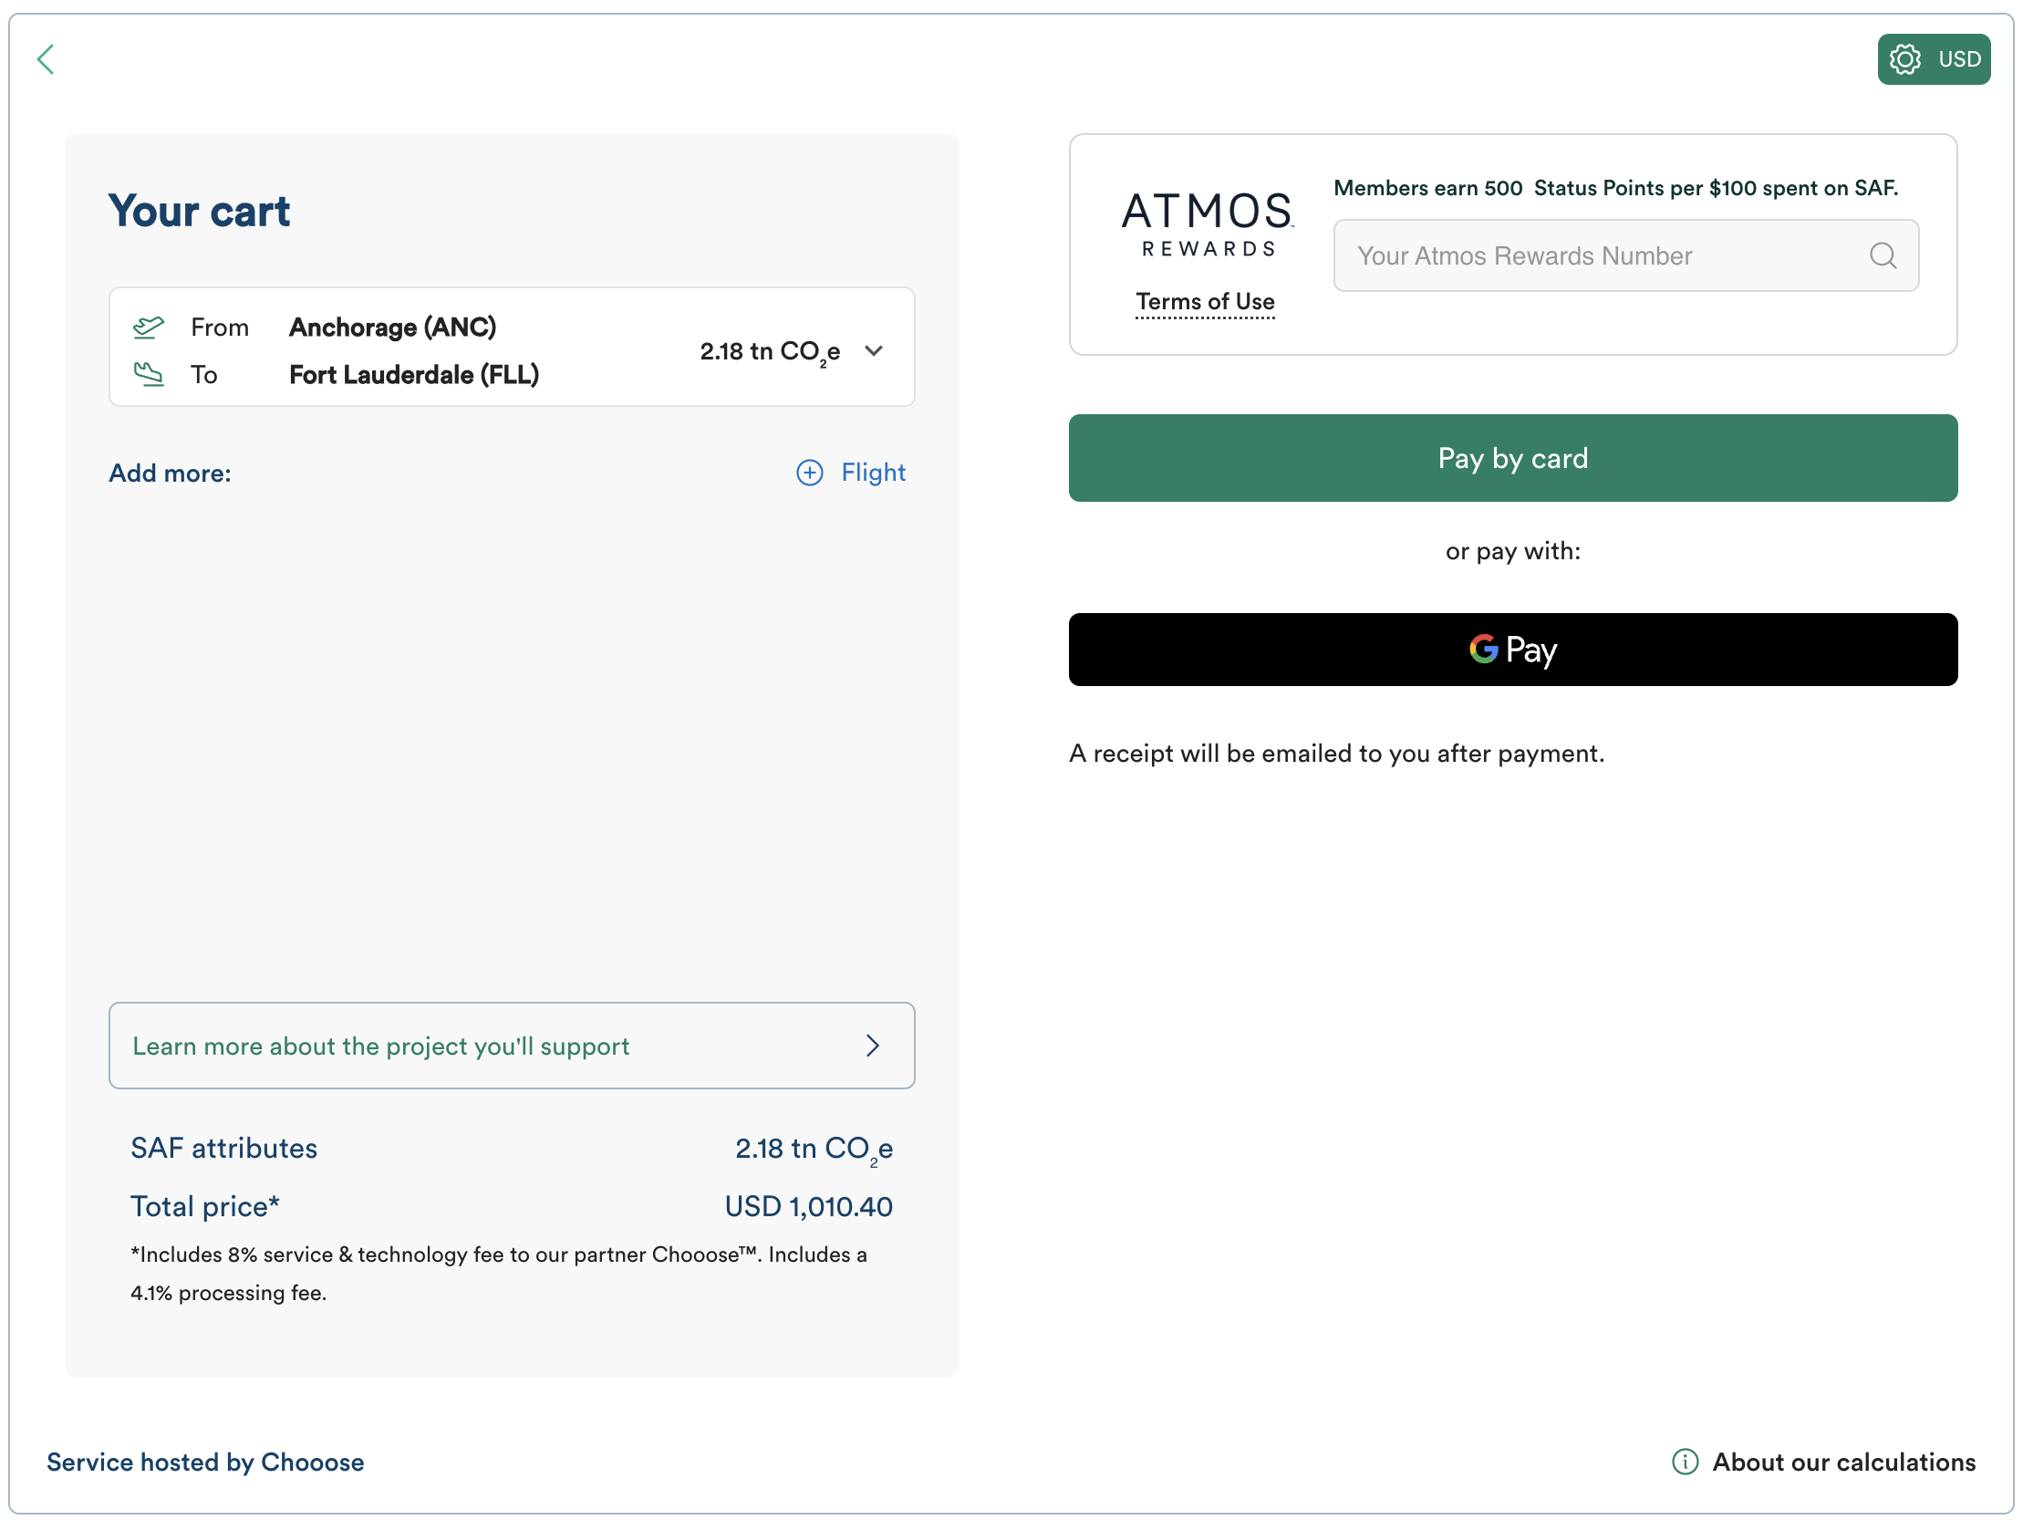Open the settings gear icon
The height and width of the screenshot is (1520, 2023).
click(1905, 58)
